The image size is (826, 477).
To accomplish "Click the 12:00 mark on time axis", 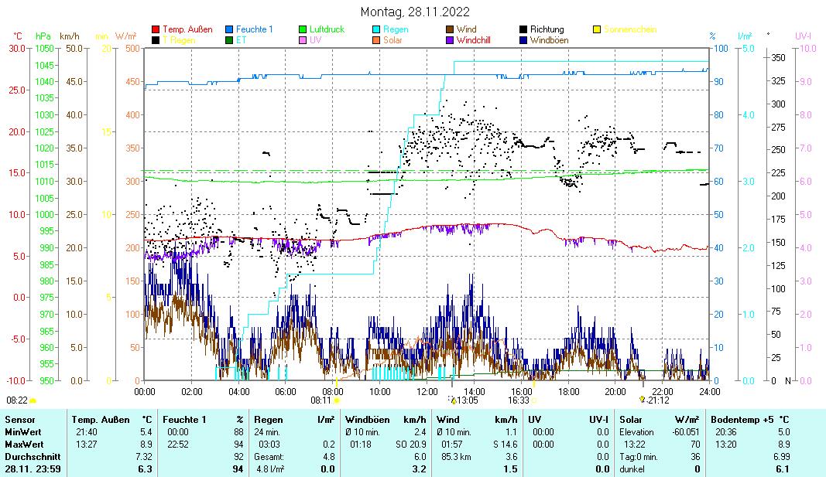I will (x=427, y=391).
